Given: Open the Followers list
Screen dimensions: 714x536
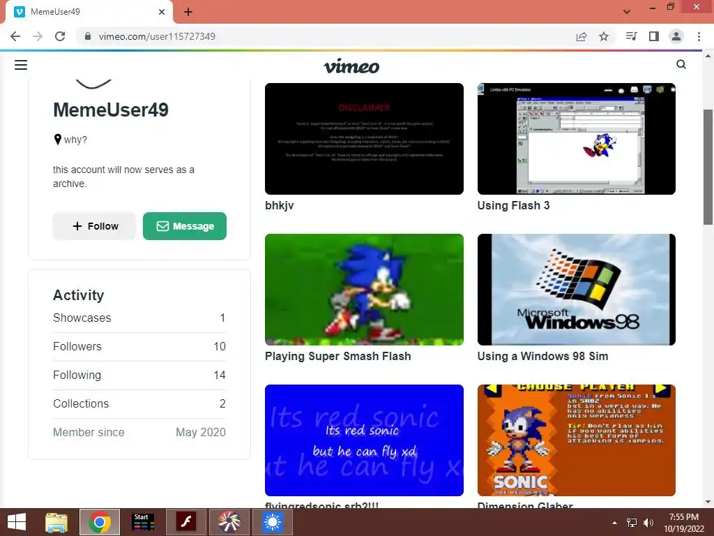Looking at the screenshot, I should (139, 346).
